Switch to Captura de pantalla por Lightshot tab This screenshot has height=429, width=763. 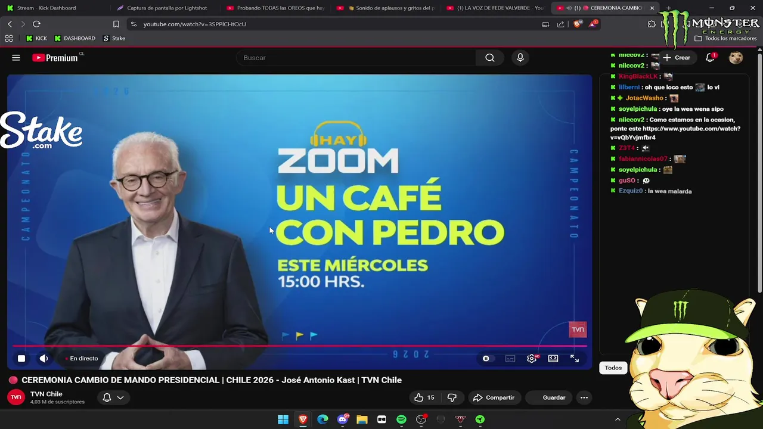pyautogui.click(x=165, y=8)
